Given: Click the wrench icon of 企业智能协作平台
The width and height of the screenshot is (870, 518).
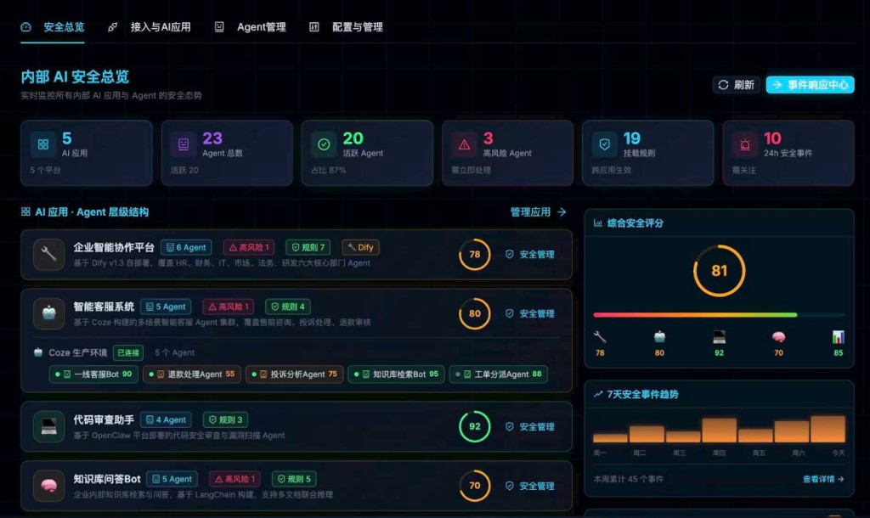Looking at the screenshot, I should tap(49, 255).
